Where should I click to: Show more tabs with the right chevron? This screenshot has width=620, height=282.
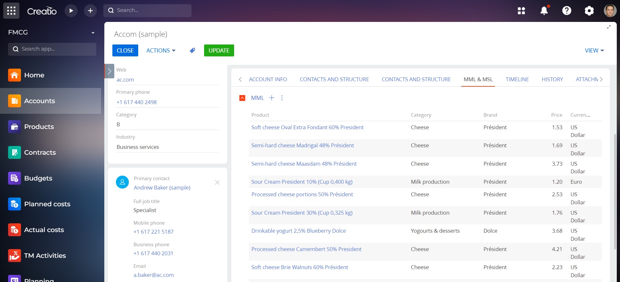coord(601,79)
